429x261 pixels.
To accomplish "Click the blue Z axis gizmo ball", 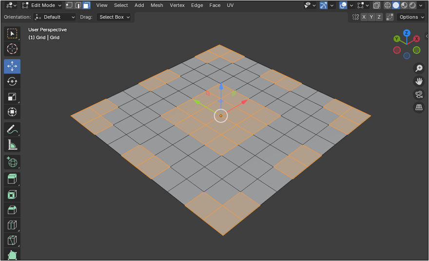I will coord(407,33).
